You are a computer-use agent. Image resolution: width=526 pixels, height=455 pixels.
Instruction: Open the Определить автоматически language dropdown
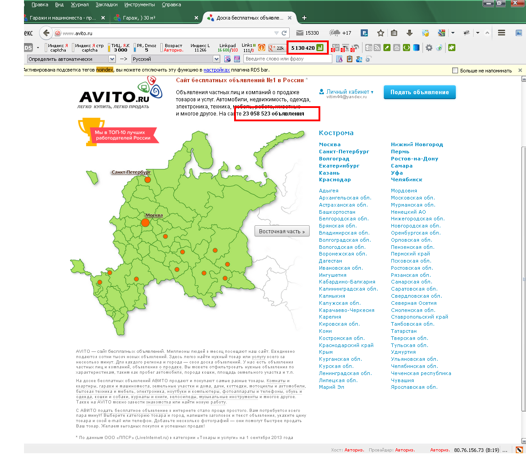112,58
